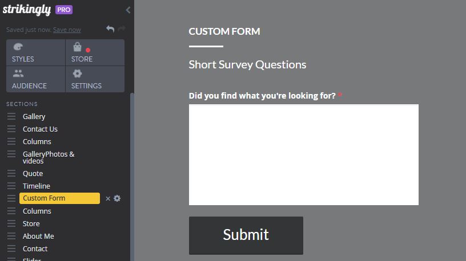Click the Submit button
The image size is (466, 261).
point(246,235)
